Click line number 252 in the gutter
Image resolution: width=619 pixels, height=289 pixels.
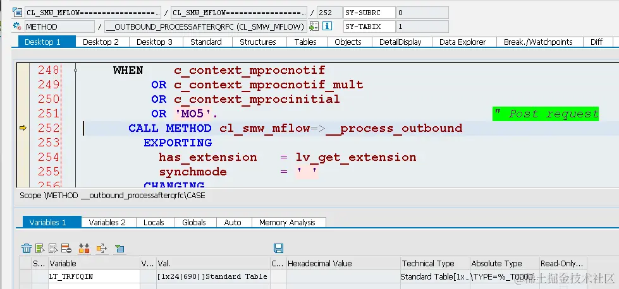[49, 127]
